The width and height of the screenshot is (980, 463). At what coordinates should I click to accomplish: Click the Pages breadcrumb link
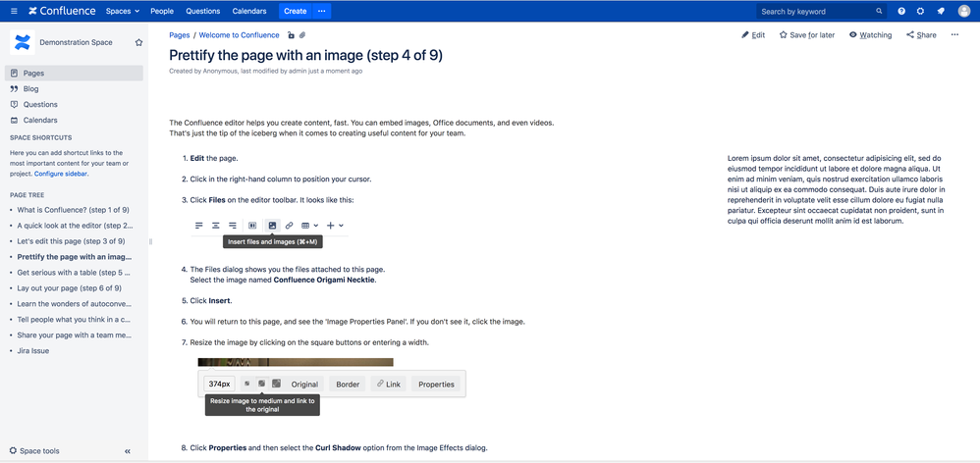pyautogui.click(x=180, y=35)
